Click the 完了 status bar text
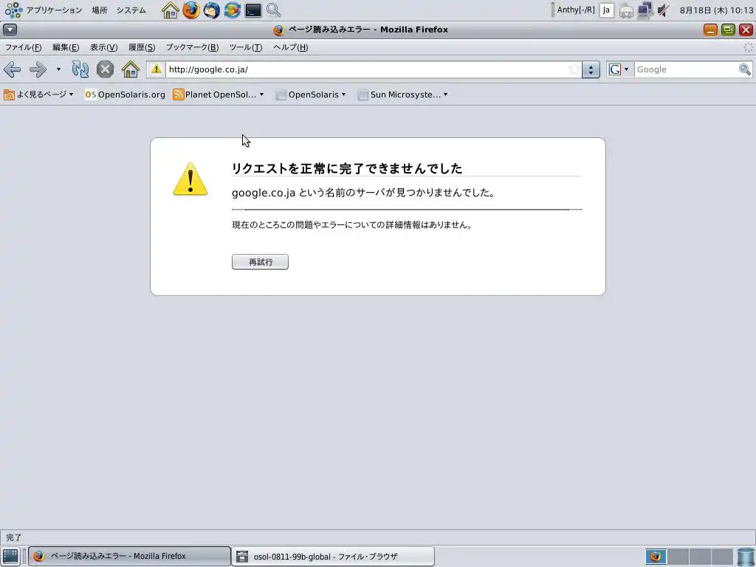The height and width of the screenshot is (567, 756). point(13,537)
